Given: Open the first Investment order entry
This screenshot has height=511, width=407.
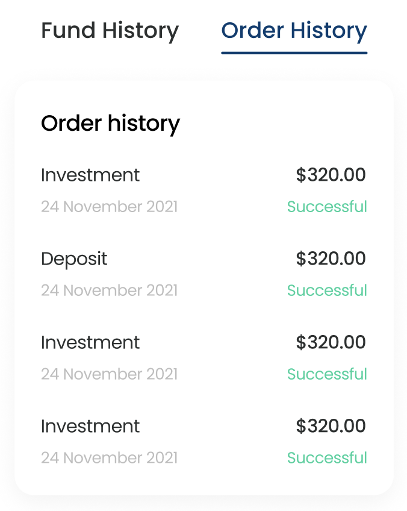Looking at the screenshot, I should tap(90, 175).
